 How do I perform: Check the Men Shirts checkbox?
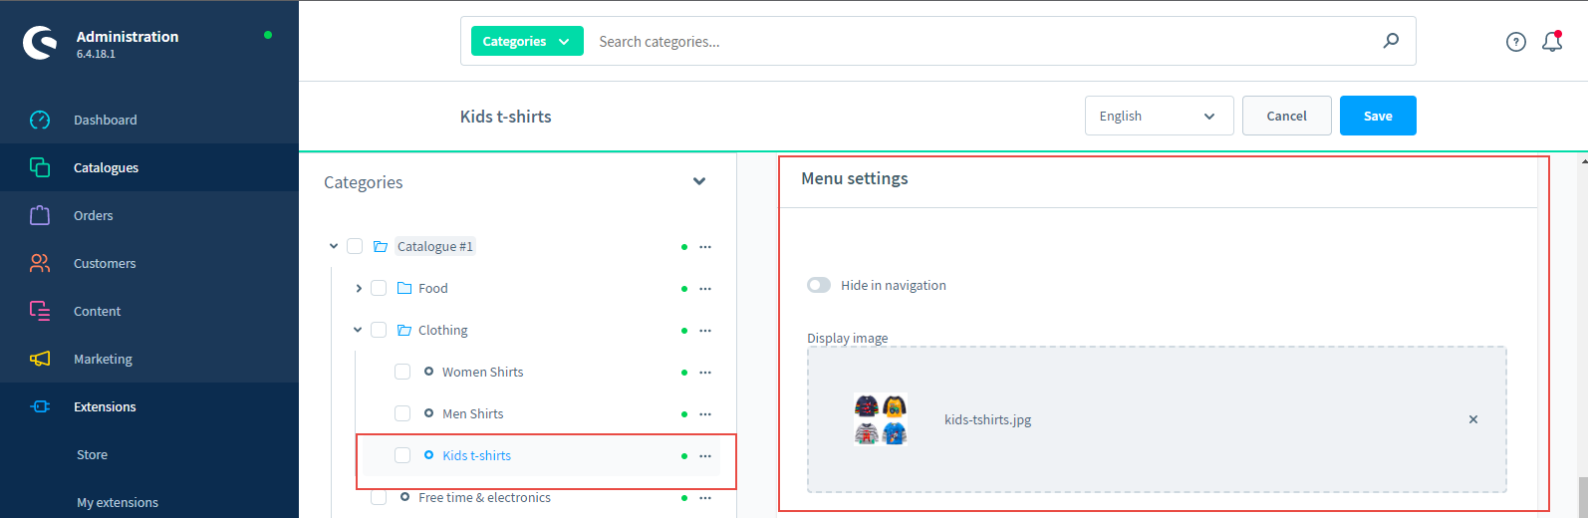(x=402, y=413)
